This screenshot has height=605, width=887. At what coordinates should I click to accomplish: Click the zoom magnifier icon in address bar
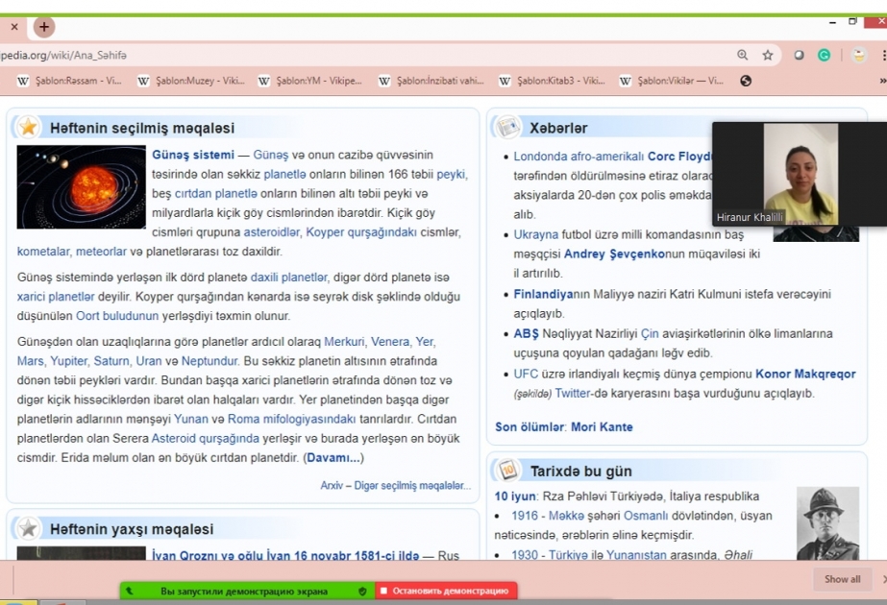pos(742,55)
